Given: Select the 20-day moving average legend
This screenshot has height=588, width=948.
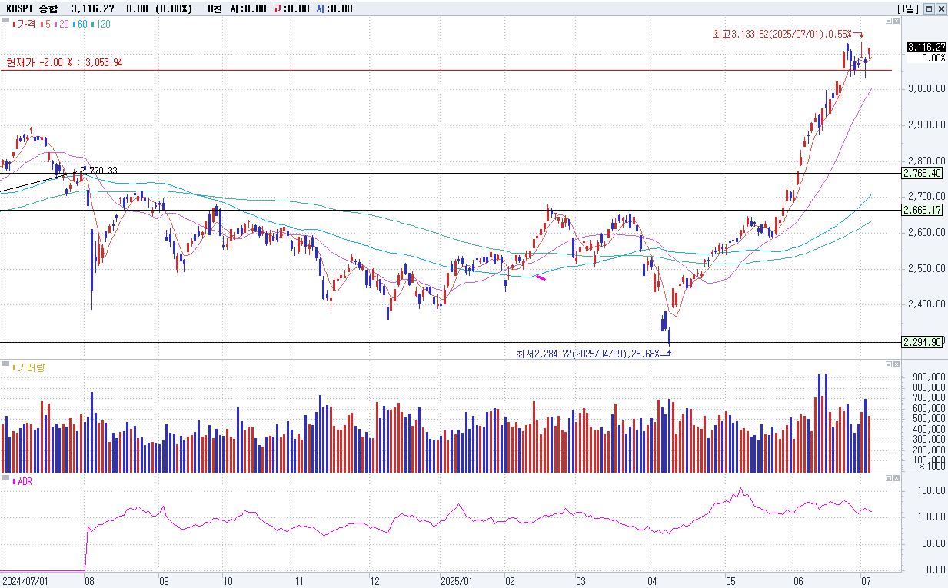Looking at the screenshot, I should tap(62, 24).
